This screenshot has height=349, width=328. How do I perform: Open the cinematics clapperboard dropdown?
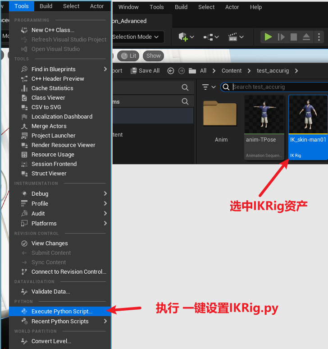pyautogui.click(x=236, y=37)
